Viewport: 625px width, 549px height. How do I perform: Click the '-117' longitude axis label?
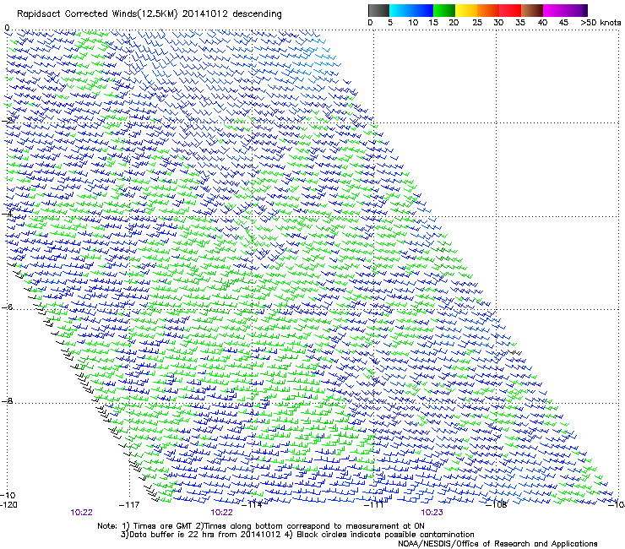coord(129,505)
